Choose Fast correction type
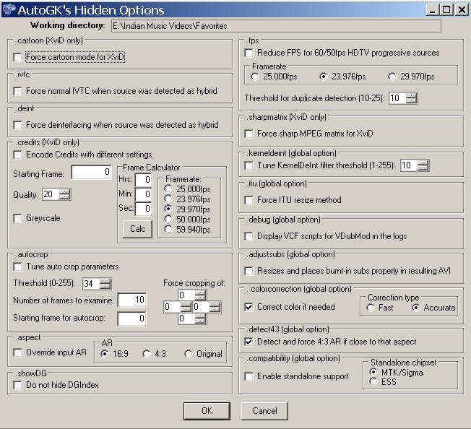This screenshot has width=471, height=429. point(371,308)
